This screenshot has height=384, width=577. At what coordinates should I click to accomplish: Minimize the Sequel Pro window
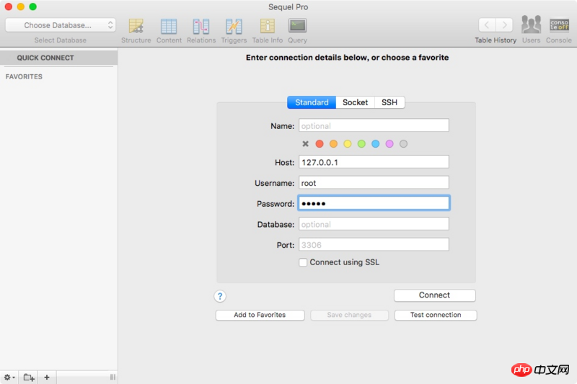(21, 6)
